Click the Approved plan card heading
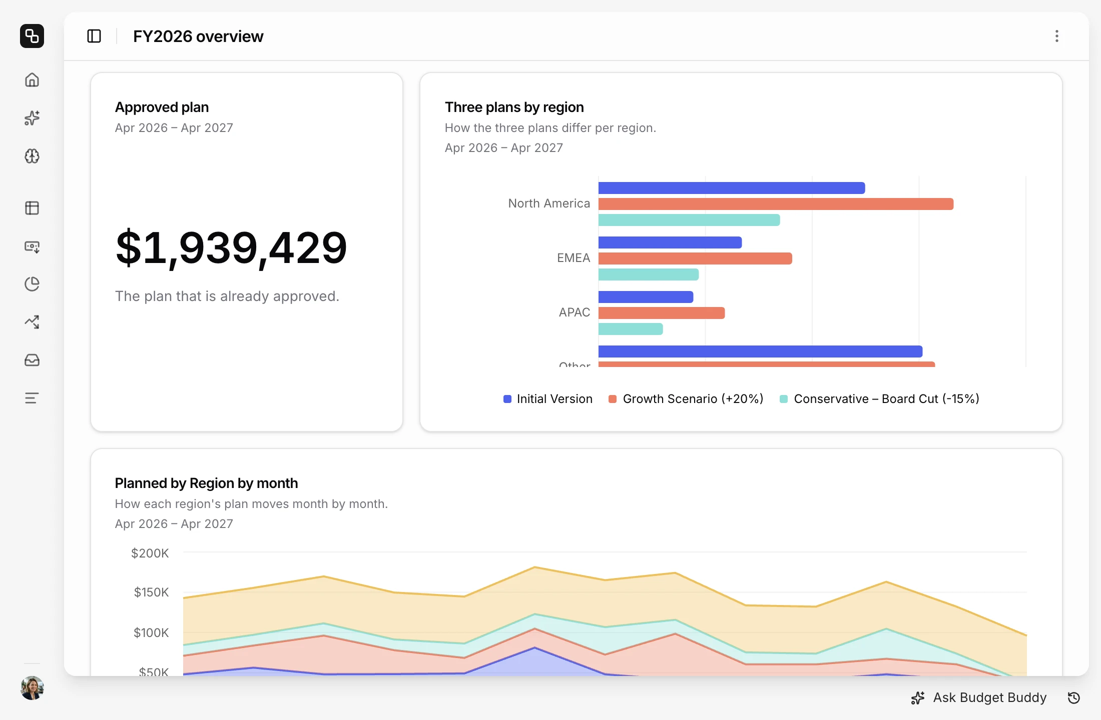Screen dimensions: 1101x720 point(162,107)
